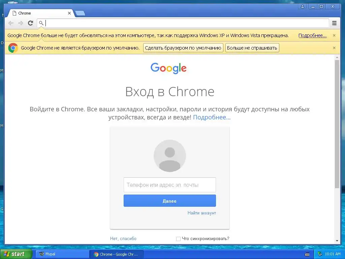Screen dimensions: 345x259
Task: Click the vertical scrollbar thumb
Action: pyautogui.click(x=337, y=124)
